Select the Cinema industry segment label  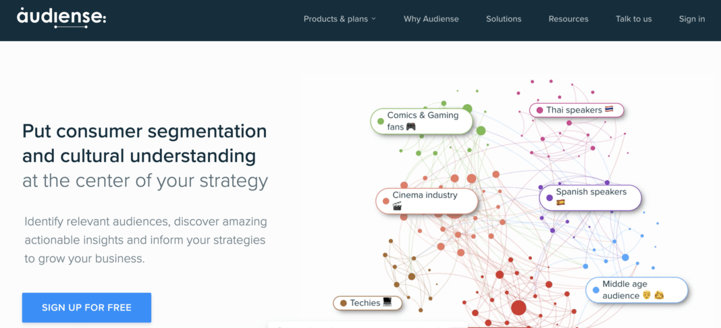[427, 200]
